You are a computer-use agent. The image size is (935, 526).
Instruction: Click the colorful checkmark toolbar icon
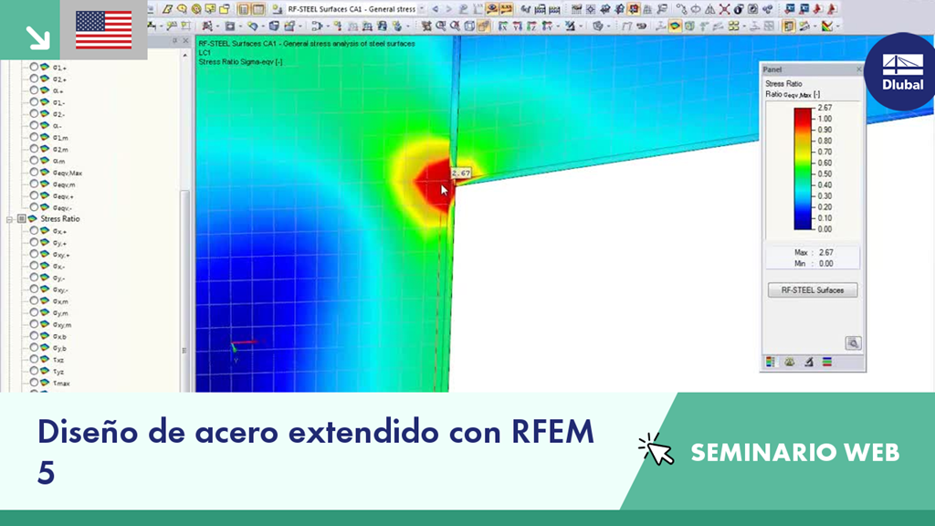click(x=827, y=26)
